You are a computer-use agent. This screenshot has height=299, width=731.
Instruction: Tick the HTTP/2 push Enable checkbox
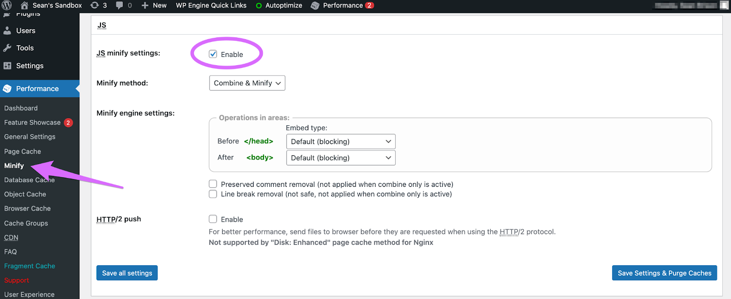coord(213,219)
